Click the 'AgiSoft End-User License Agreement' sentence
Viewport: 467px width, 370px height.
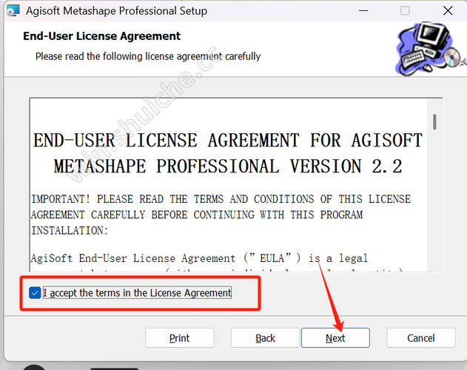pyautogui.click(x=199, y=258)
